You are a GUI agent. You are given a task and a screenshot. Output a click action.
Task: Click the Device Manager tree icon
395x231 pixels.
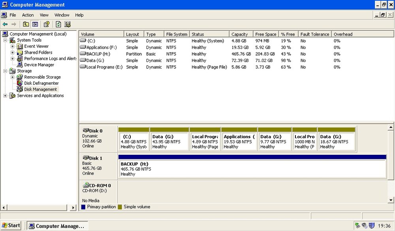[x=20, y=65]
